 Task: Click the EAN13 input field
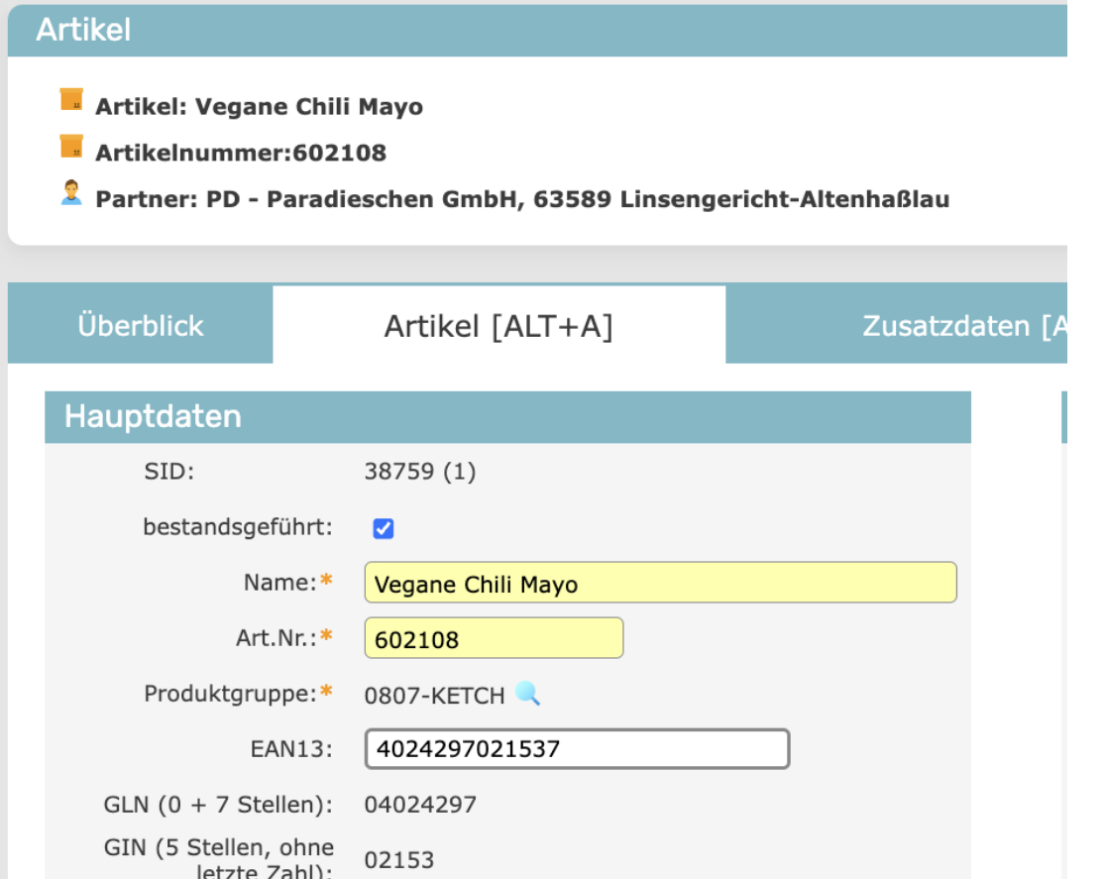pos(577,749)
